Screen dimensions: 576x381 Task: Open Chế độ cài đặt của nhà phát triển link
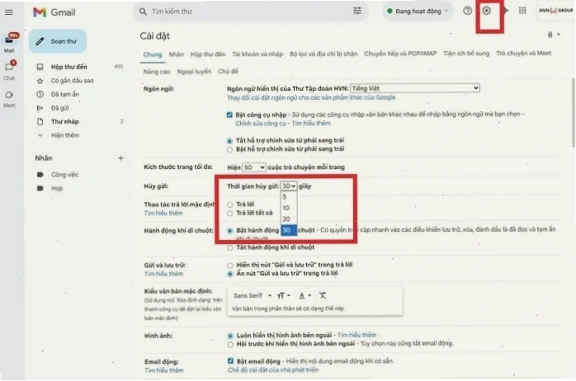coord(273,370)
